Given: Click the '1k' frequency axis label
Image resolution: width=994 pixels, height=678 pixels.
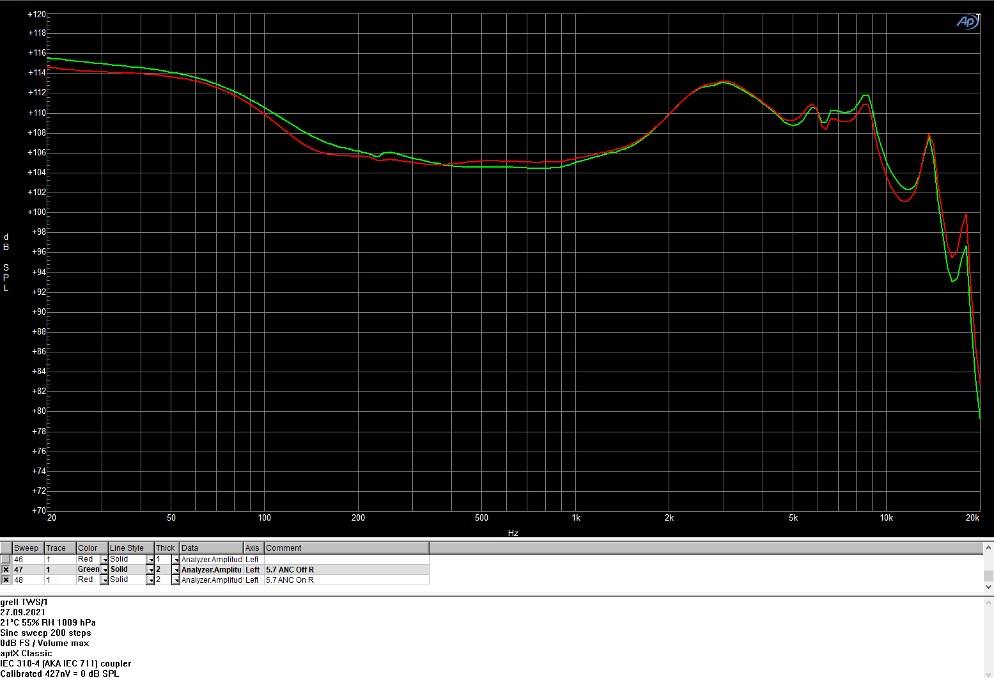Looking at the screenshot, I should coord(576,517).
